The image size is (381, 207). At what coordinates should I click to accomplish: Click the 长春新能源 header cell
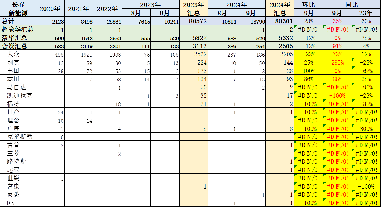click(18, 9)
